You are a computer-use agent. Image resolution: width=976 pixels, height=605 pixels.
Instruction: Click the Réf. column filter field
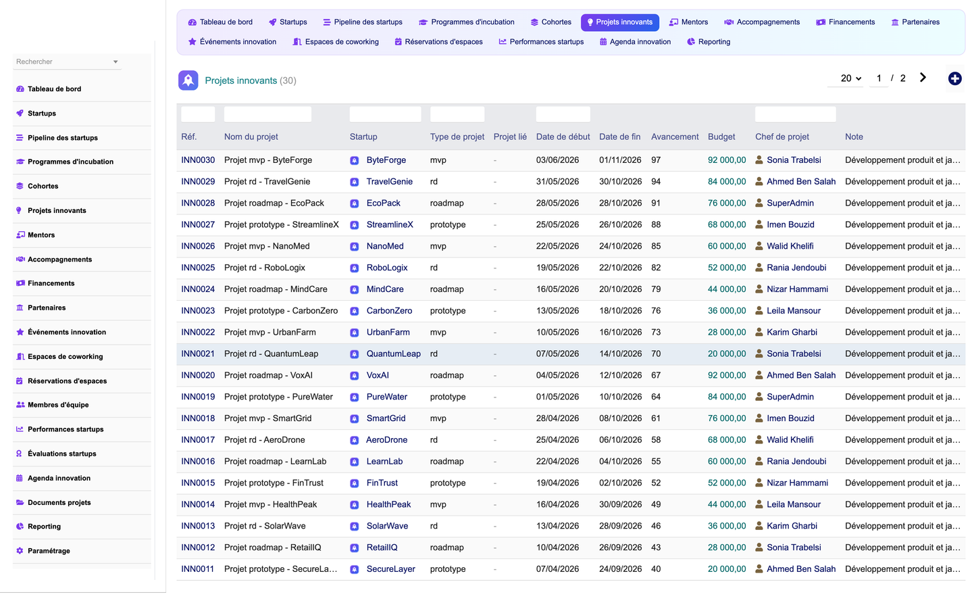198,114
